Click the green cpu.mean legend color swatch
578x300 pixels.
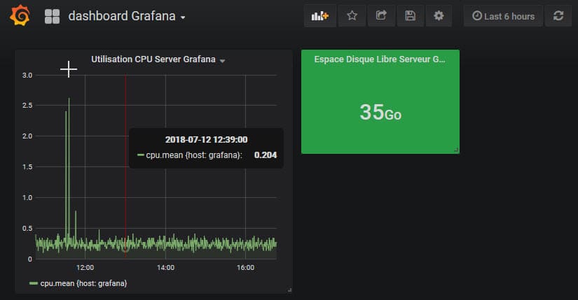pyautogui.click(x=33, y=283)
